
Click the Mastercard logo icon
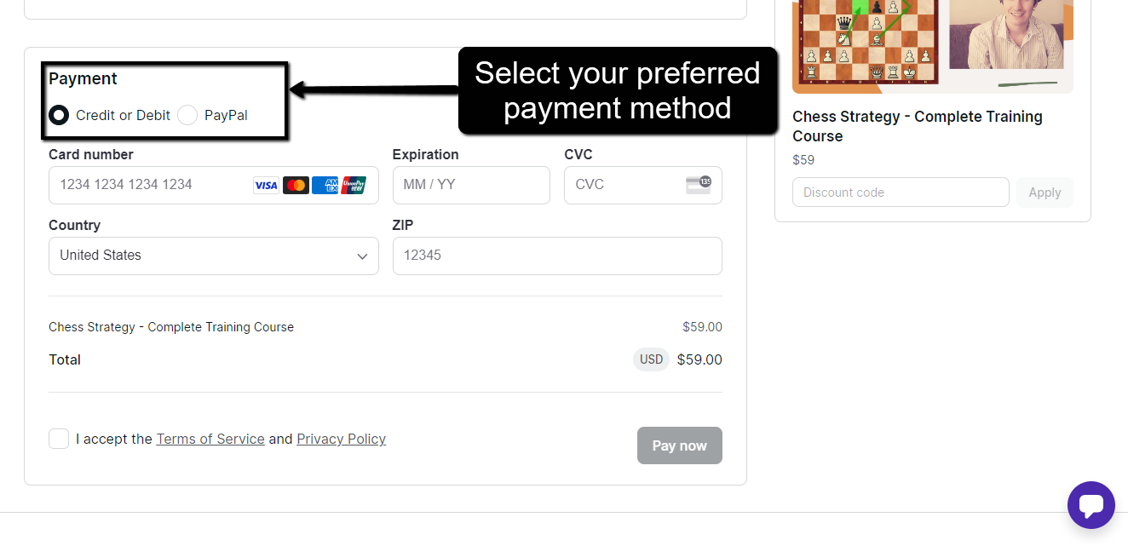pos(296,185)
